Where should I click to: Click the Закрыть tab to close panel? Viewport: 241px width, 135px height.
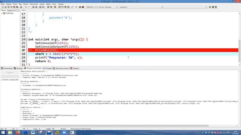coord(75,68)
